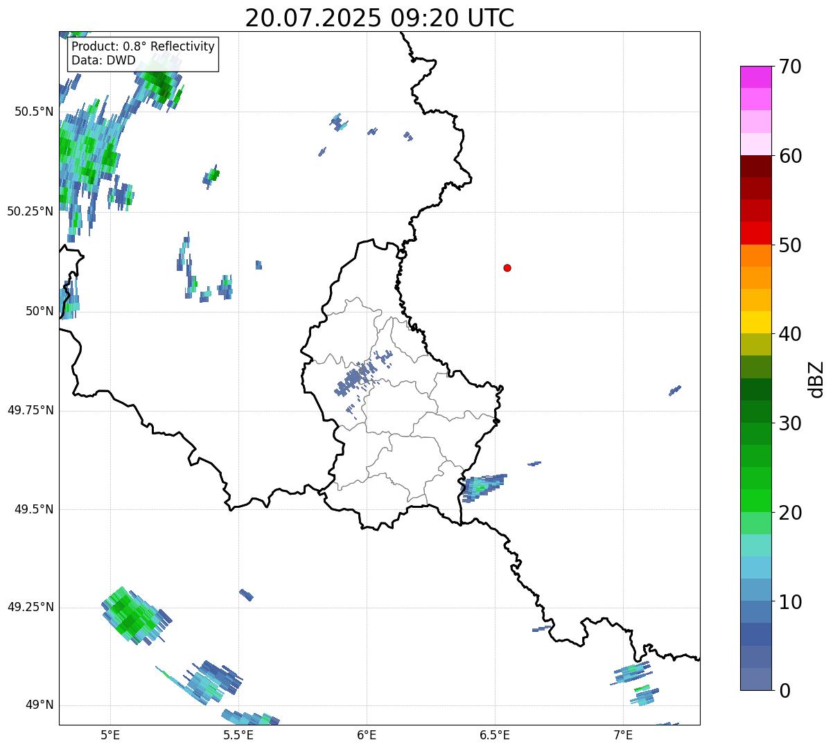Click the "49°N" latitude label

tap(40, 705)
